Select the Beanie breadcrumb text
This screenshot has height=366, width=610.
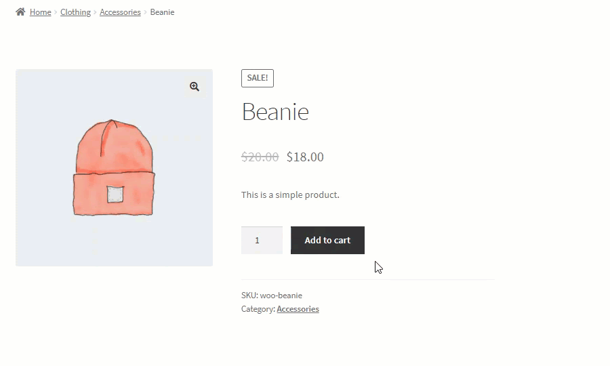162,12
